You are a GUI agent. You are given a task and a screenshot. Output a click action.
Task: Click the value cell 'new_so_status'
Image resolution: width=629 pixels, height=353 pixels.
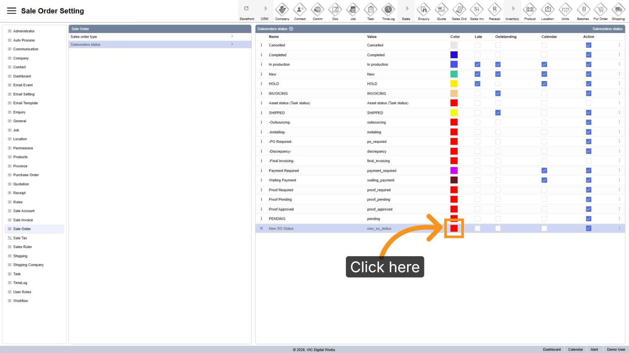coord(379,229)
